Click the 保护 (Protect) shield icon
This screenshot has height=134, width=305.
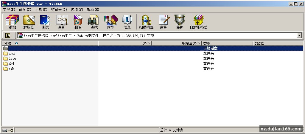pyautogui.click(x=180, y=22)
